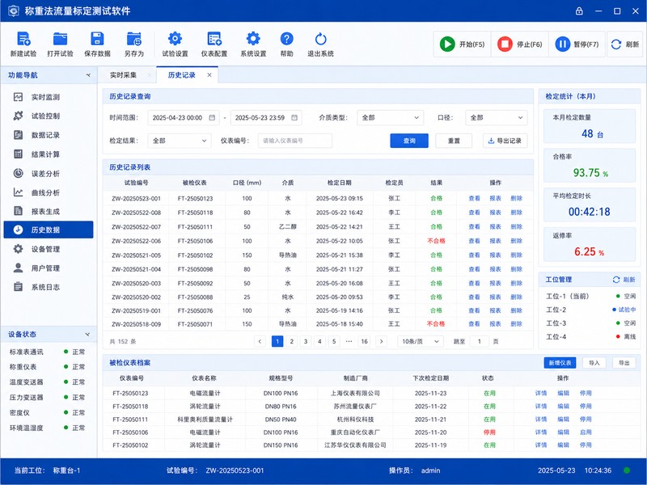Screen dimensions: 647x485
Task: Open the 介质类型 dropdown
Action: pos(390,117)
